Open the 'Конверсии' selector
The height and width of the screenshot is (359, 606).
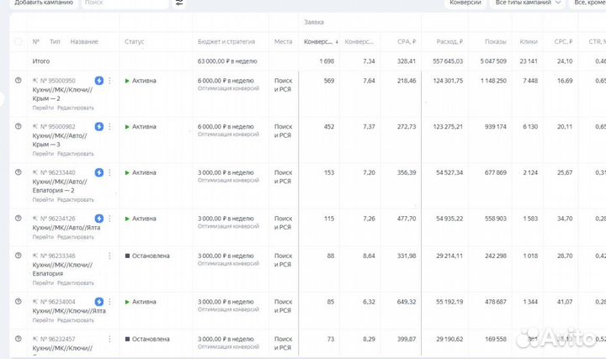[465, 3]
